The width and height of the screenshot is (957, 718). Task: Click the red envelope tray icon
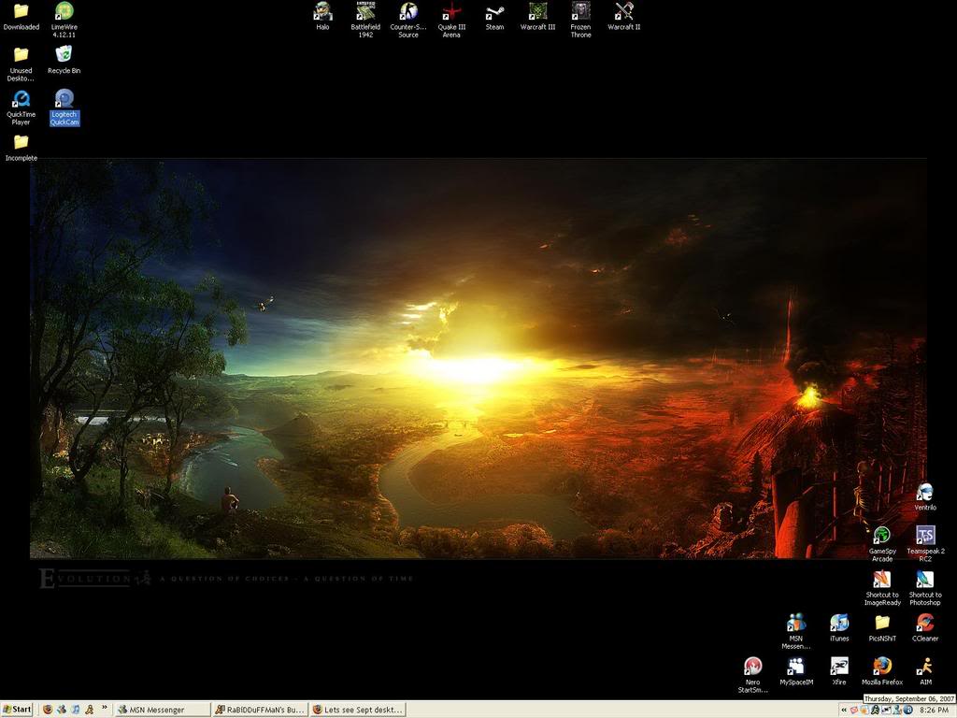pyautogui.click(x=854, y=711)
